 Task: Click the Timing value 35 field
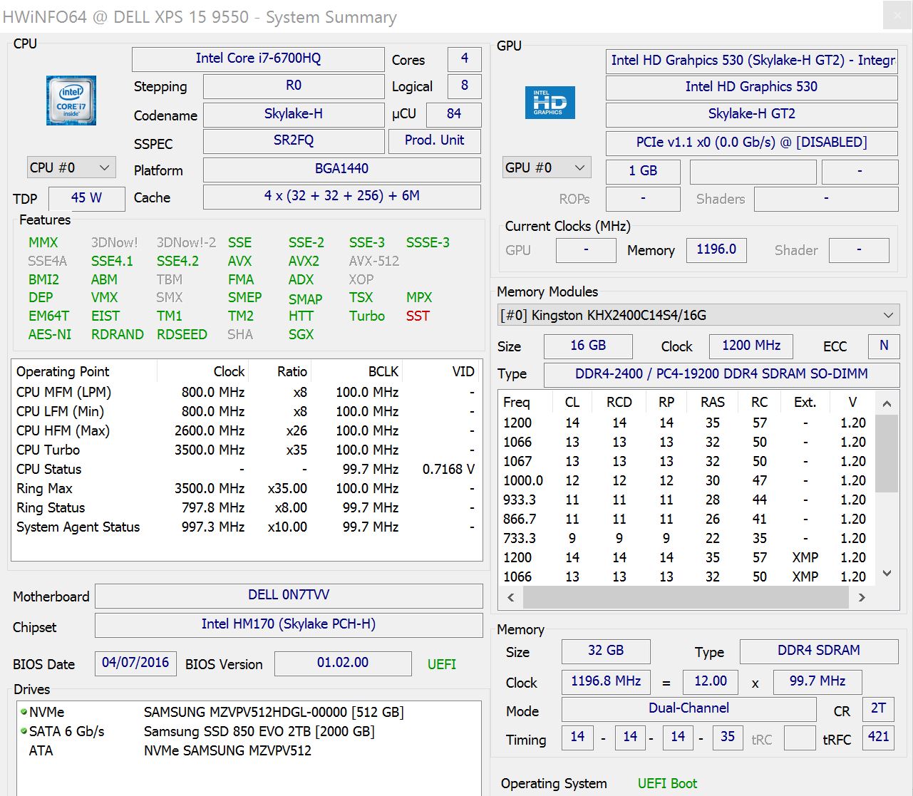click(x=728, y=738)
